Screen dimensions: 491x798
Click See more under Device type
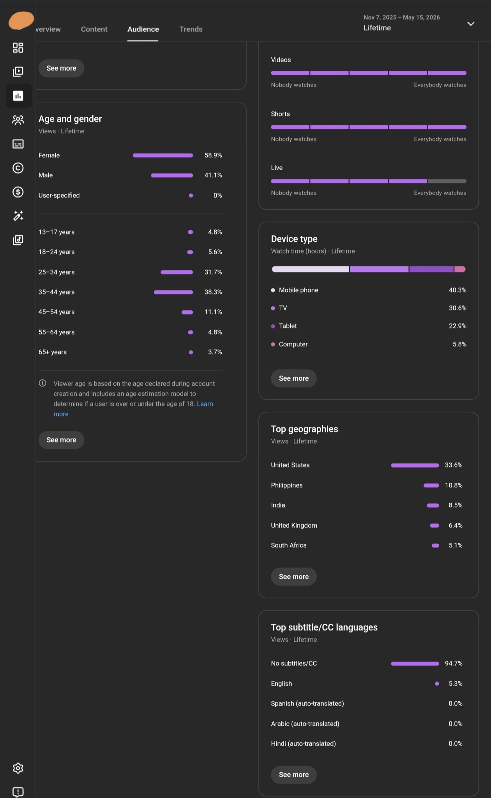[x=294, y=378]
